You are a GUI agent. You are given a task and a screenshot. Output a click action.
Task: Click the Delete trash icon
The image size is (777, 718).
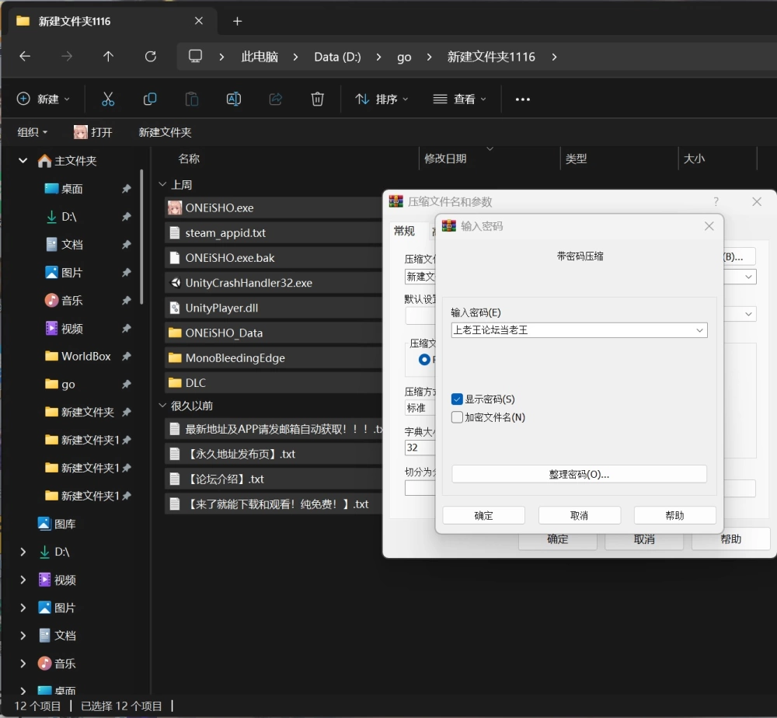[x=317, y=99]
